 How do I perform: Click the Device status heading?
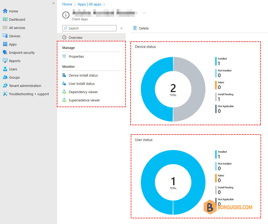[x=146, y=47]
